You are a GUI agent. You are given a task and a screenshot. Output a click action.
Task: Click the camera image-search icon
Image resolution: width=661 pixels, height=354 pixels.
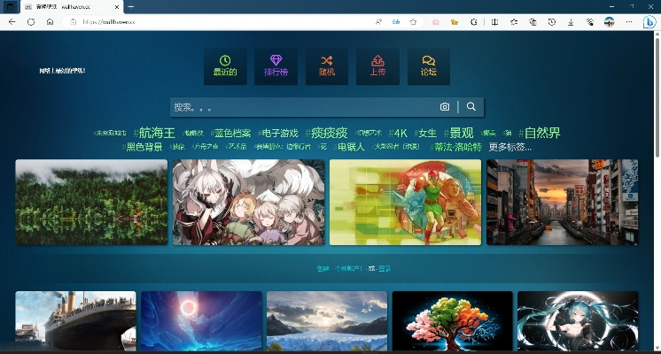(x=445, y=107)
